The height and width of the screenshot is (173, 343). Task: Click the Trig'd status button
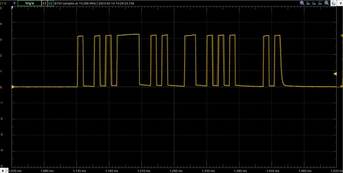pyautogui.click(x=29, y=3)
